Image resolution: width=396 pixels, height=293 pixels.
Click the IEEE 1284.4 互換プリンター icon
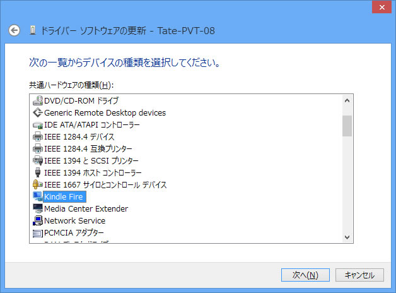(x=38, y=148)
